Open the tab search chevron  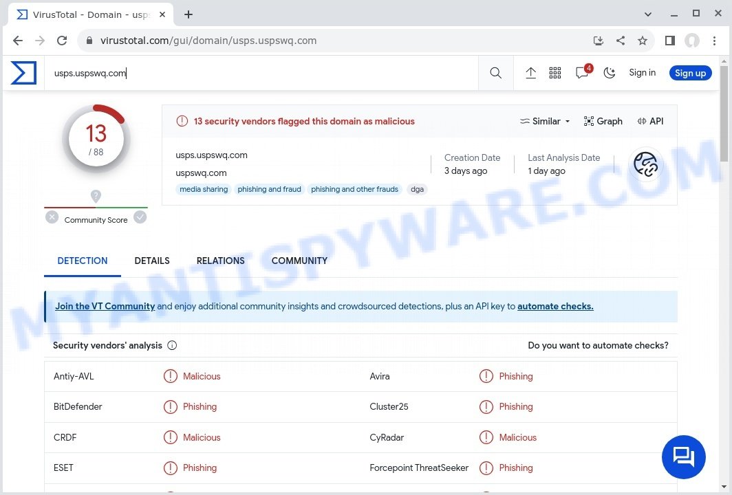pyautogui.click(x=647, y=14)
